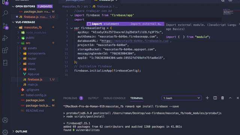Image resolution: width=240 pixels, height=135 pixels.
Task: Click the 'firebase@7.15.1' terminal line
Action: tap(77, 123)
